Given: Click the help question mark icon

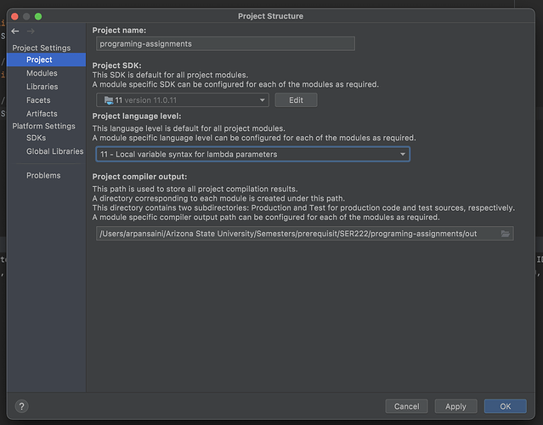Looking at the screenshot, I should pos(22,406).
